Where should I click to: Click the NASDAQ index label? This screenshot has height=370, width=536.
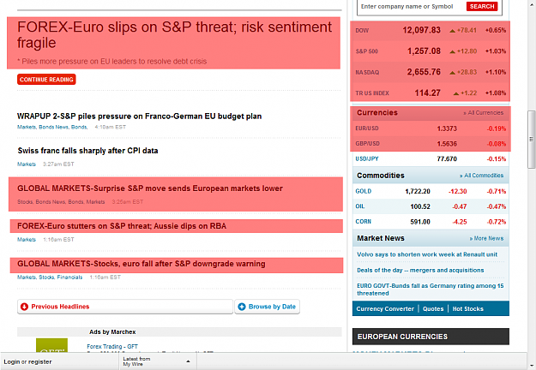(367, 72)
